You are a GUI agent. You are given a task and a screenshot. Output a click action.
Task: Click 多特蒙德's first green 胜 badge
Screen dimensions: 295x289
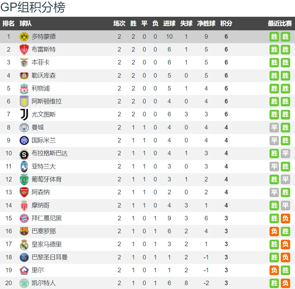coord(274,37)
